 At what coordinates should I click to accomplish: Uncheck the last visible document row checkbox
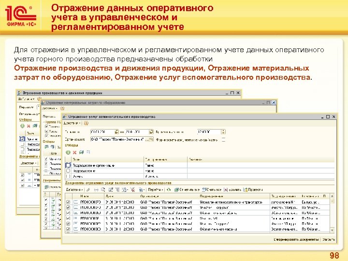coord(68,229)
